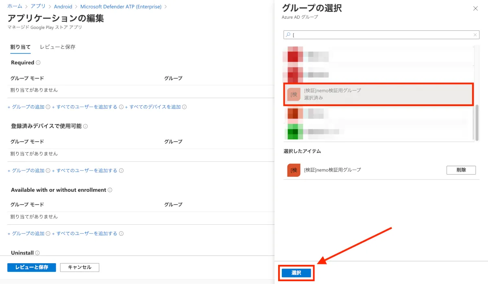Open the アプリ breadcrumb link
The width and height of the screenshot is (488, 284).
pos(38,7)
